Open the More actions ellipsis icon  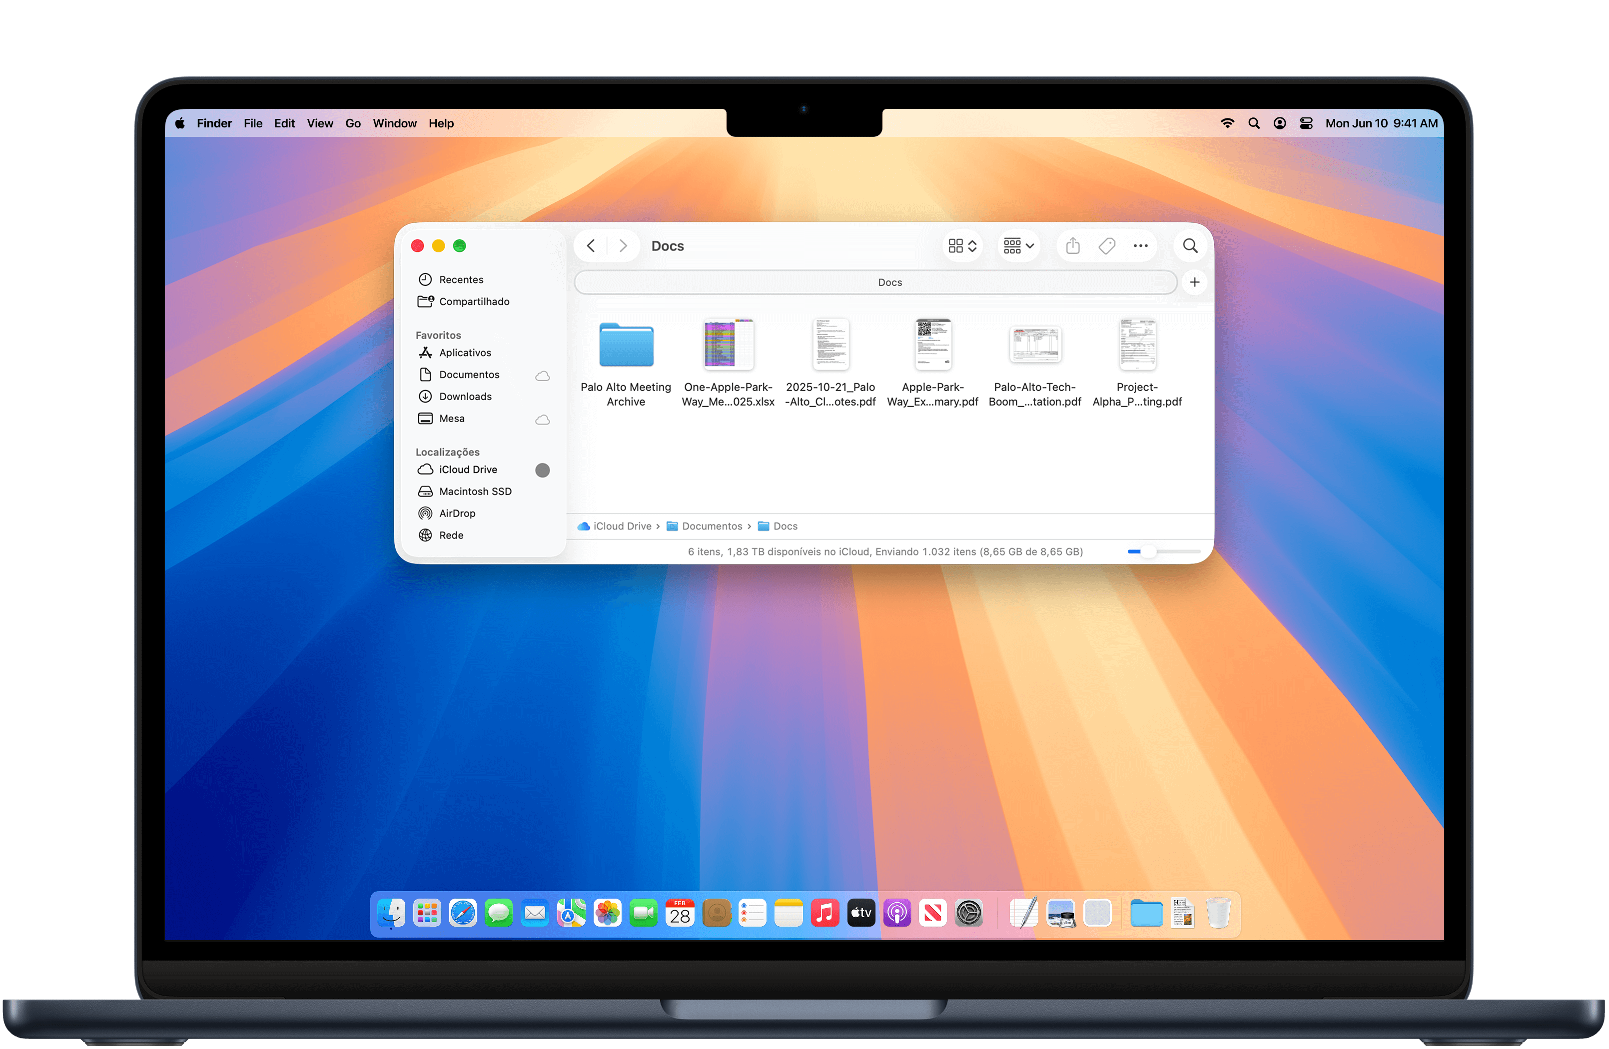pos(1140,245)
